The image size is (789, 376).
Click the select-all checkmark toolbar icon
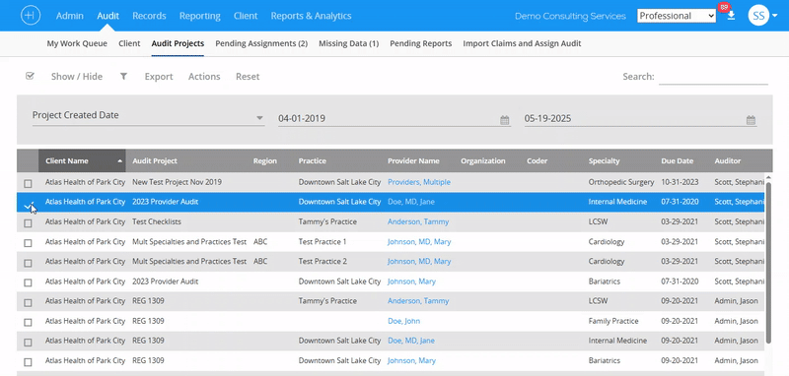point(30,77)
